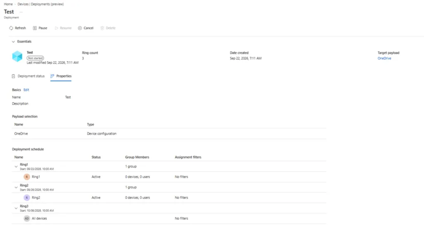Switch to Deployment status tab

(28, 76)
